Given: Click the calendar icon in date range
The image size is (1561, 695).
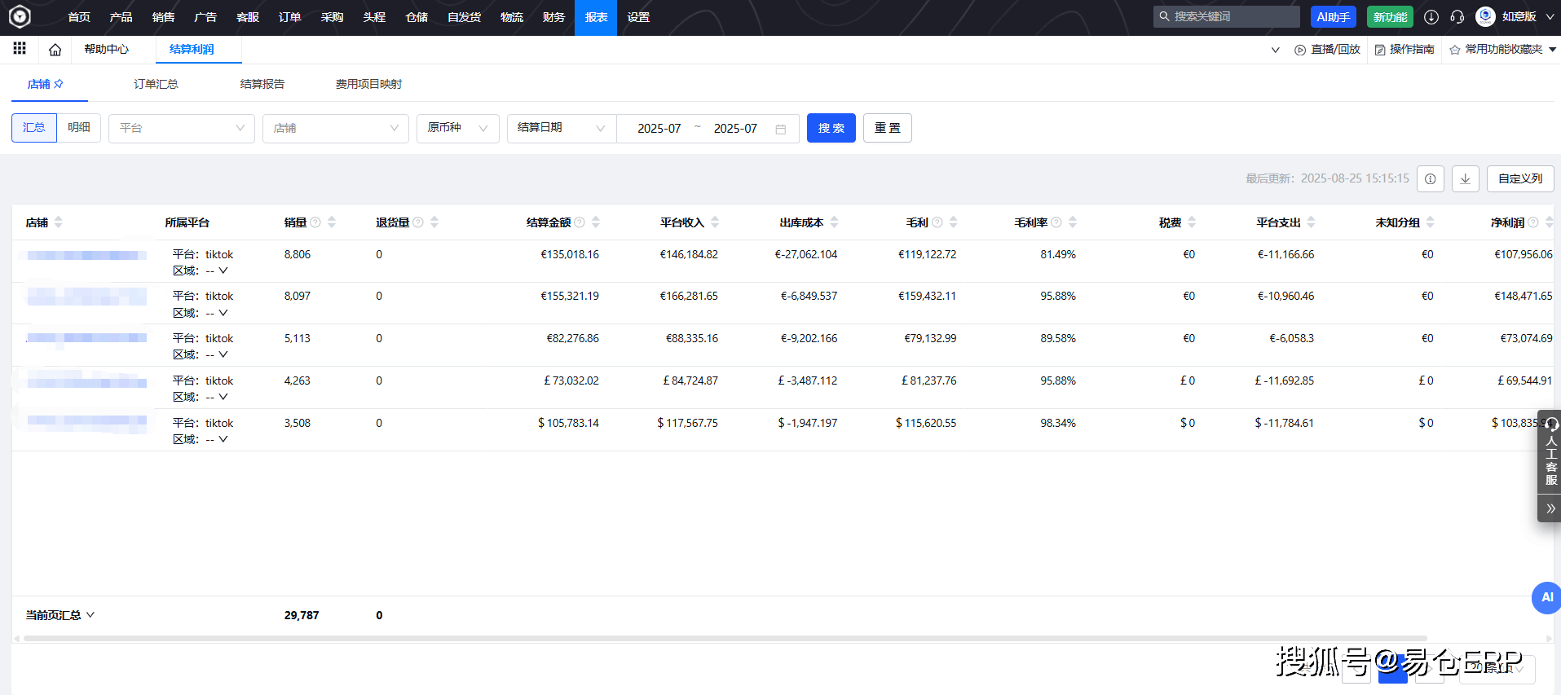Looking at the screenshot, I should [x=780, y=129].
